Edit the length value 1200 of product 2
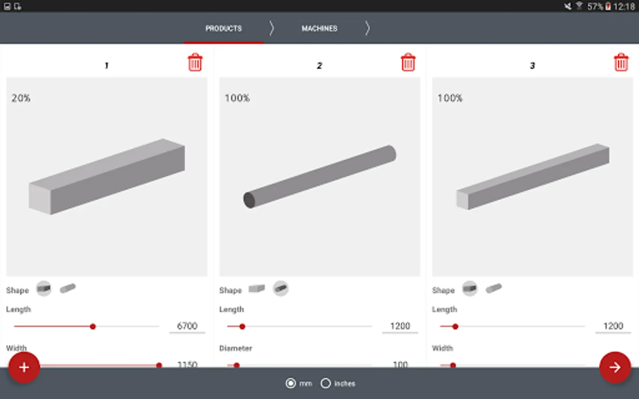This screenshot has height=399, width=639. (400, 326)
